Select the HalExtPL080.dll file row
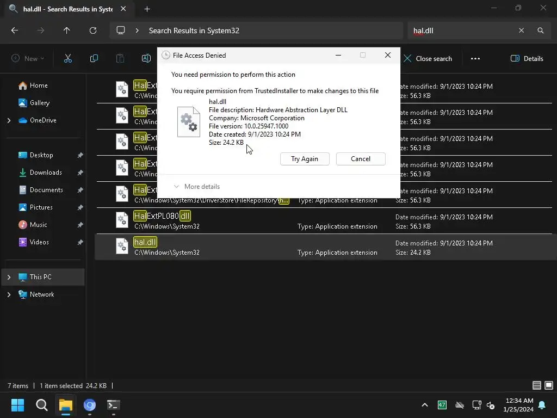This screenshot has height=418, width=557. tap(324, 221)
